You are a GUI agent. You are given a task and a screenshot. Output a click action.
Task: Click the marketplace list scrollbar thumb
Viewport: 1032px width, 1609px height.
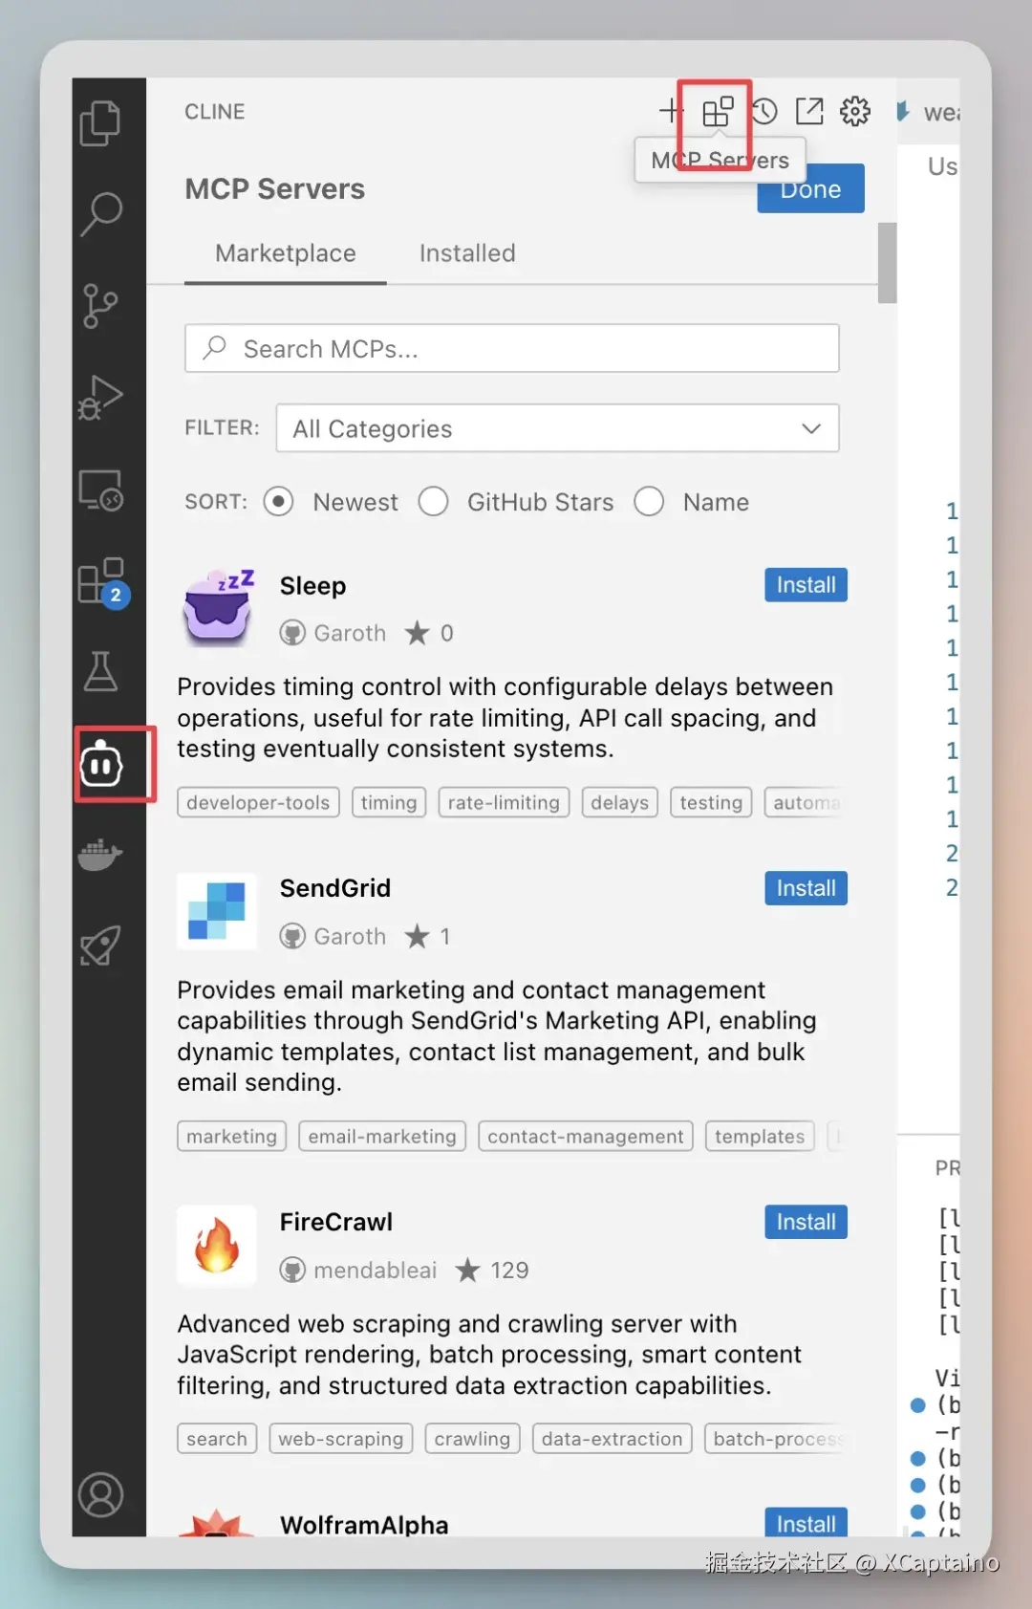pyautogui.click(x=887, y=262)
